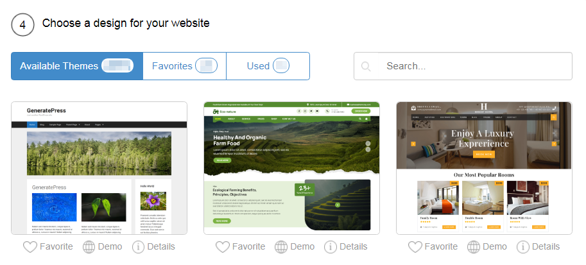Viewport: 586px width, 265px height.
Task: Select the Available Themes tab
Action: coord(77,66)
